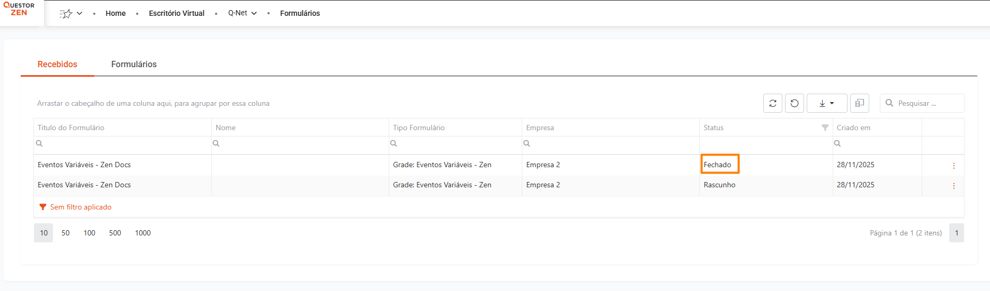
Task: Sort by Criado em column header
Action: (x=853, y=128)
